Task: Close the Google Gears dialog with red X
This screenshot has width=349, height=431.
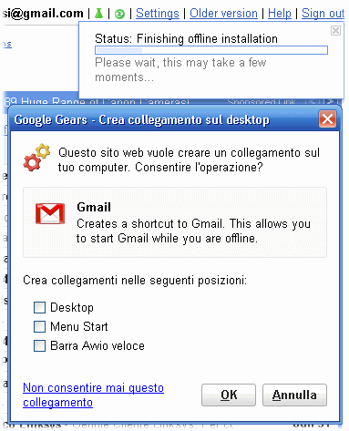Action: tap(327, 119)
